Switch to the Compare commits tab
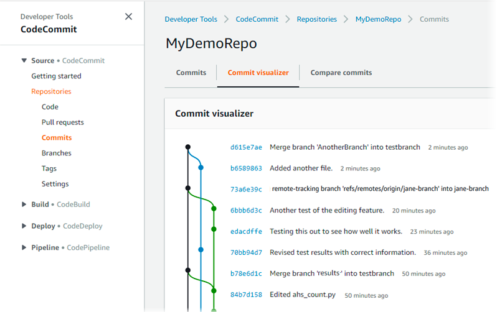Screen dimensions: 497x312 click(x=341, y=73)
